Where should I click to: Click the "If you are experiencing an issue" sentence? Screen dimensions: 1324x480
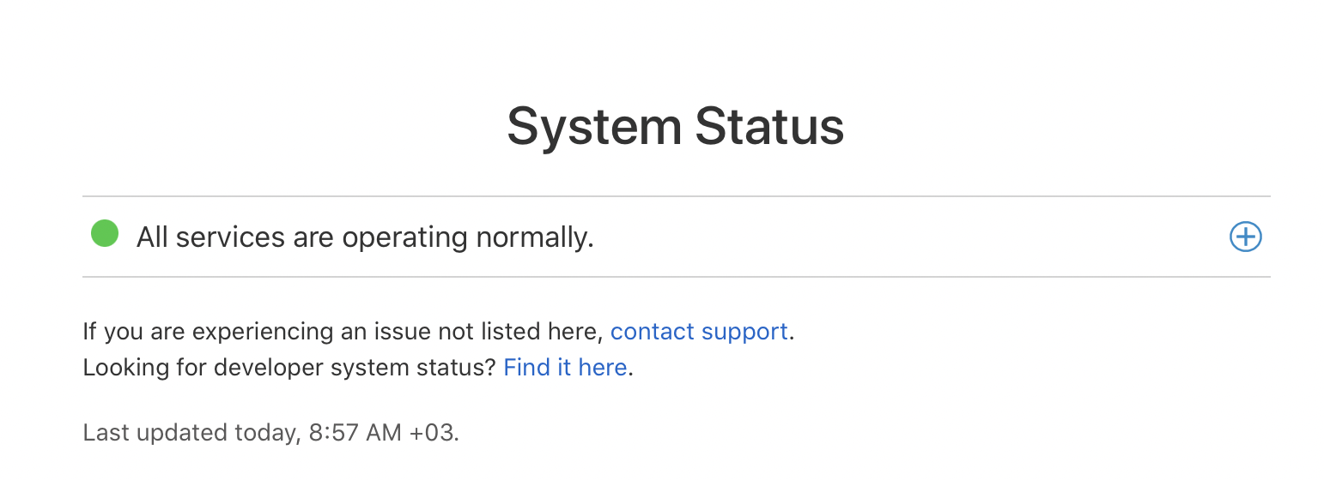coord(343,332)
